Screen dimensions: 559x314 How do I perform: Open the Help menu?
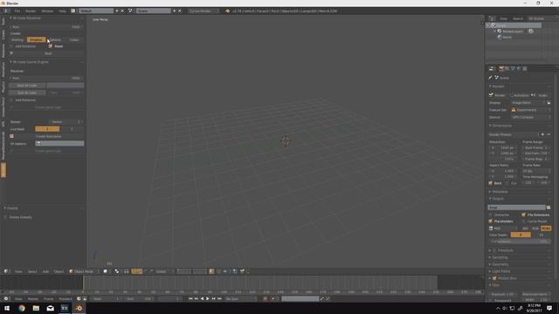pos(62,11)
